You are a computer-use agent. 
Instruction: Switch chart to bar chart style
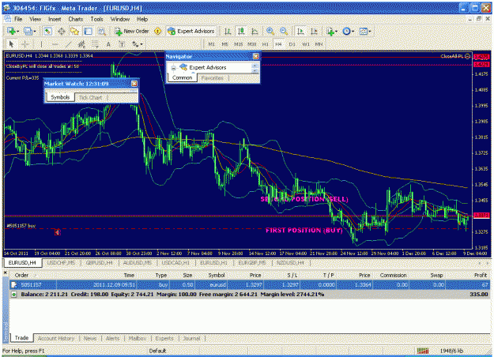[x=228, y=31]
